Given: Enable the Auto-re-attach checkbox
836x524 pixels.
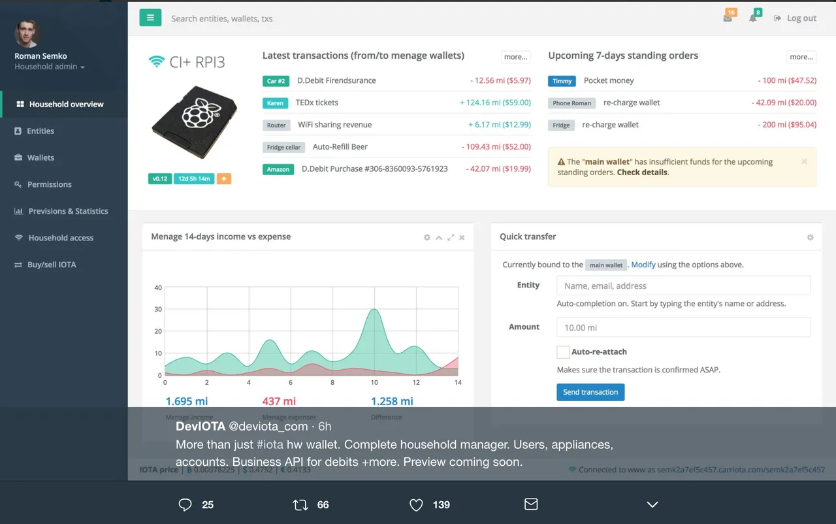Looking at the screenshot, I should tap(562, 352).
